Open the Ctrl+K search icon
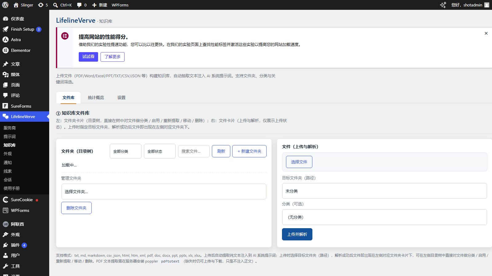 click(56, 5)
